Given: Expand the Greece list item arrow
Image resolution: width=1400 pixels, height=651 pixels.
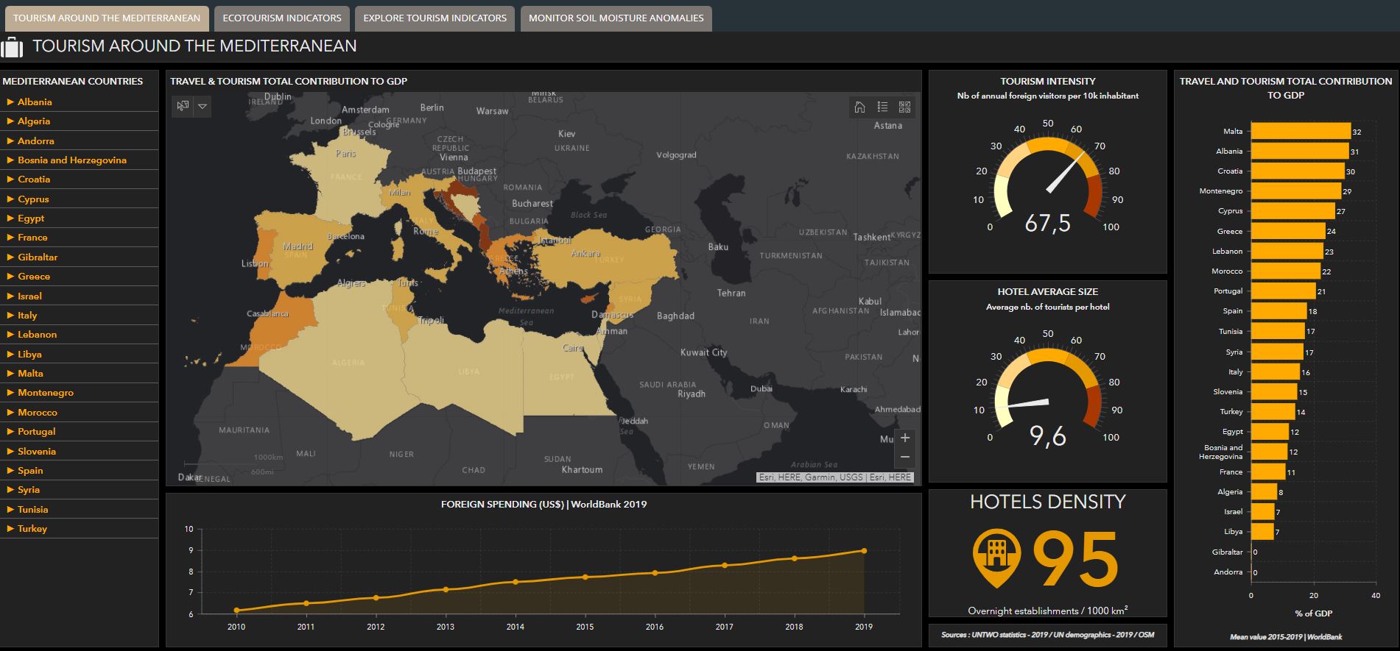Looking at the screenshot, I should pyautogui.click(x=10, y=277).
